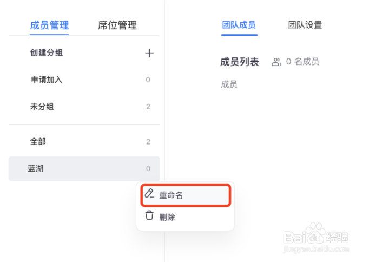Switch to the 成员管理 tab
Image resolution: width=369 pixels, height=262 pixels.
pyautogui.click(x=49, y=25)
